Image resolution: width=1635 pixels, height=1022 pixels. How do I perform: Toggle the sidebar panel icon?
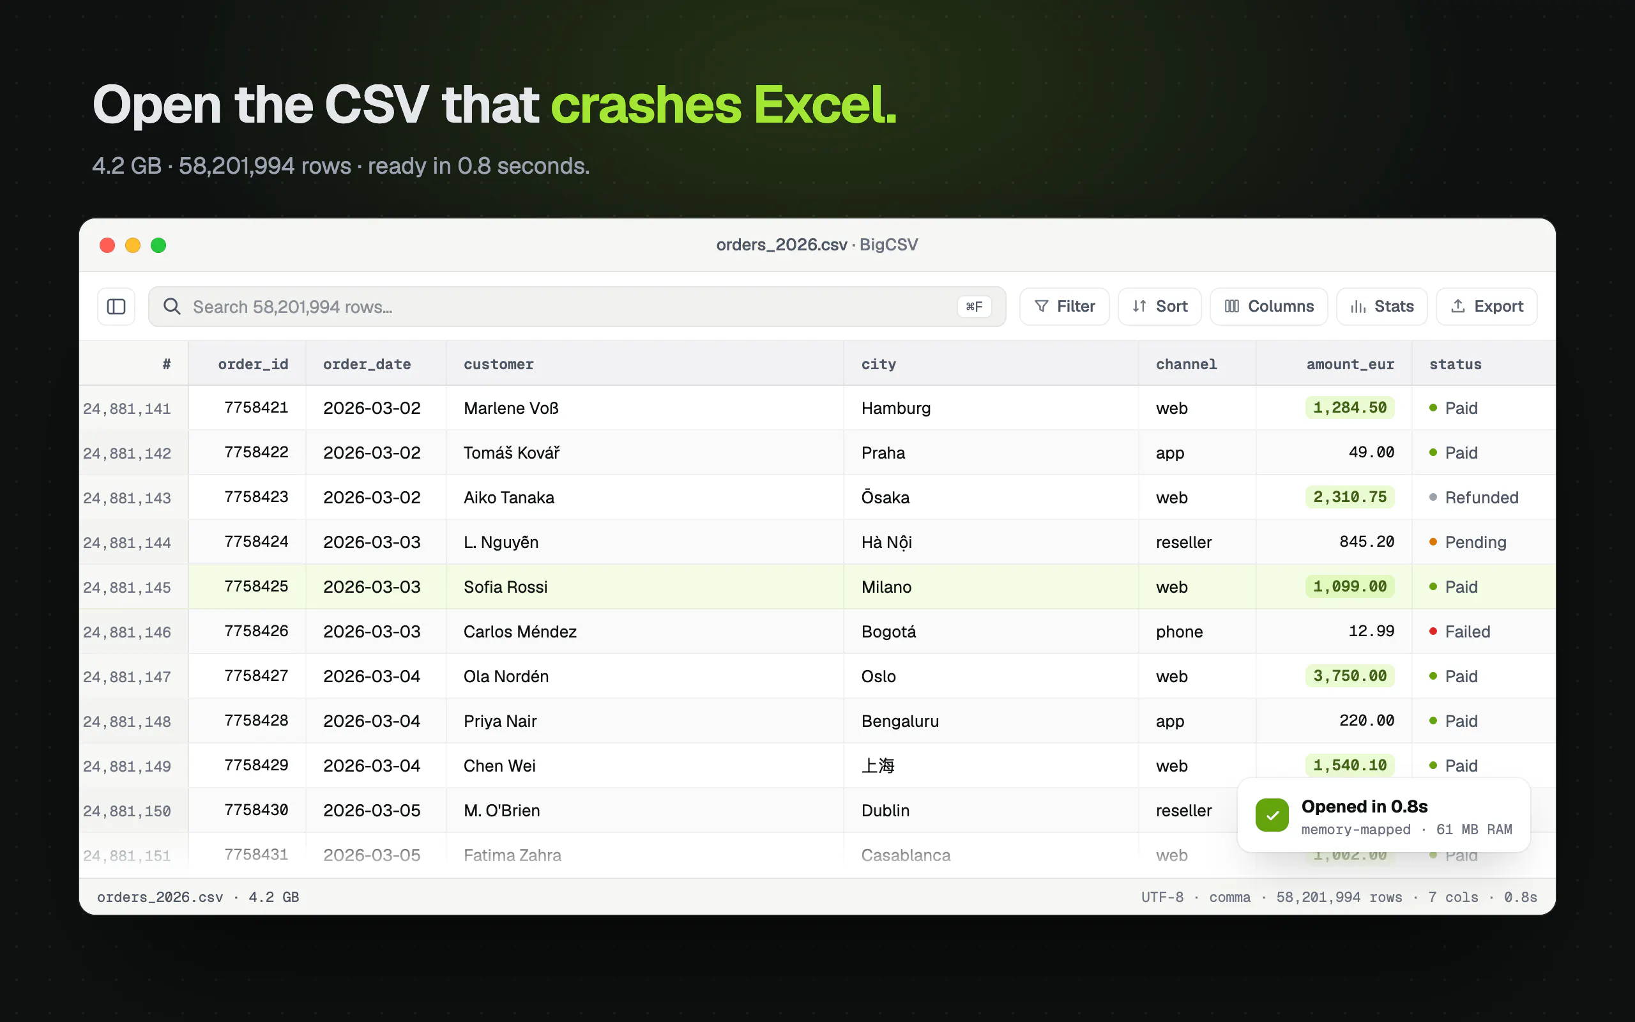(x=116, y=307)
